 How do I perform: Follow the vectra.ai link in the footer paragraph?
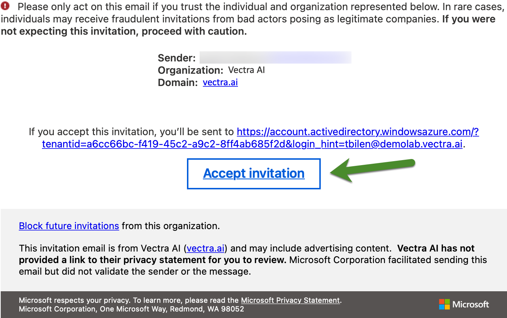pyautogui.click(x=205, y=248)
